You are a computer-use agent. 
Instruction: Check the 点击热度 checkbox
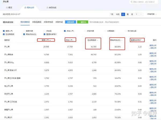85,31
